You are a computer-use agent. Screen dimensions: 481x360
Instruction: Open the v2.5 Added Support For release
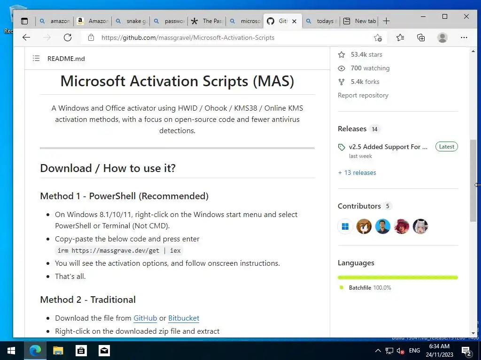(x=388, y=147)
